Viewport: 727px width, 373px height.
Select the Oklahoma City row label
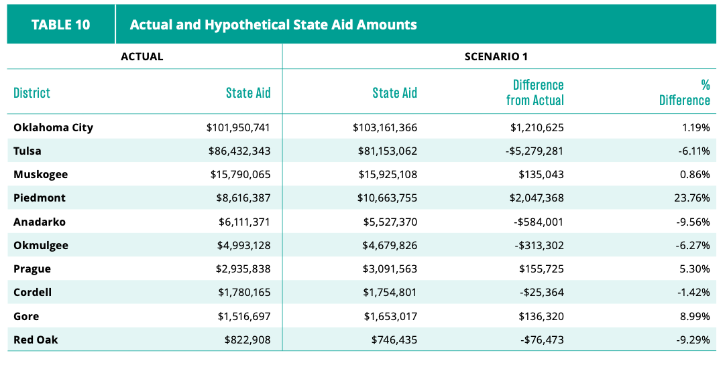click(x=54, y=127)
